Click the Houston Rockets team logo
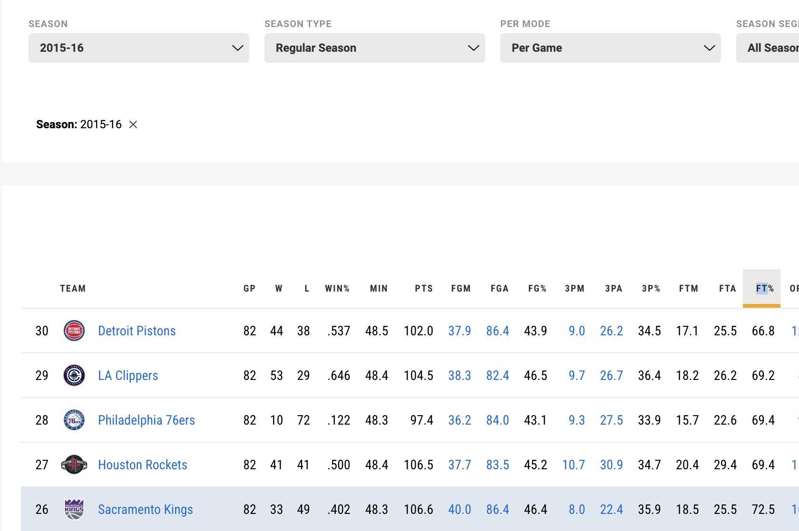 click(74, 465)
